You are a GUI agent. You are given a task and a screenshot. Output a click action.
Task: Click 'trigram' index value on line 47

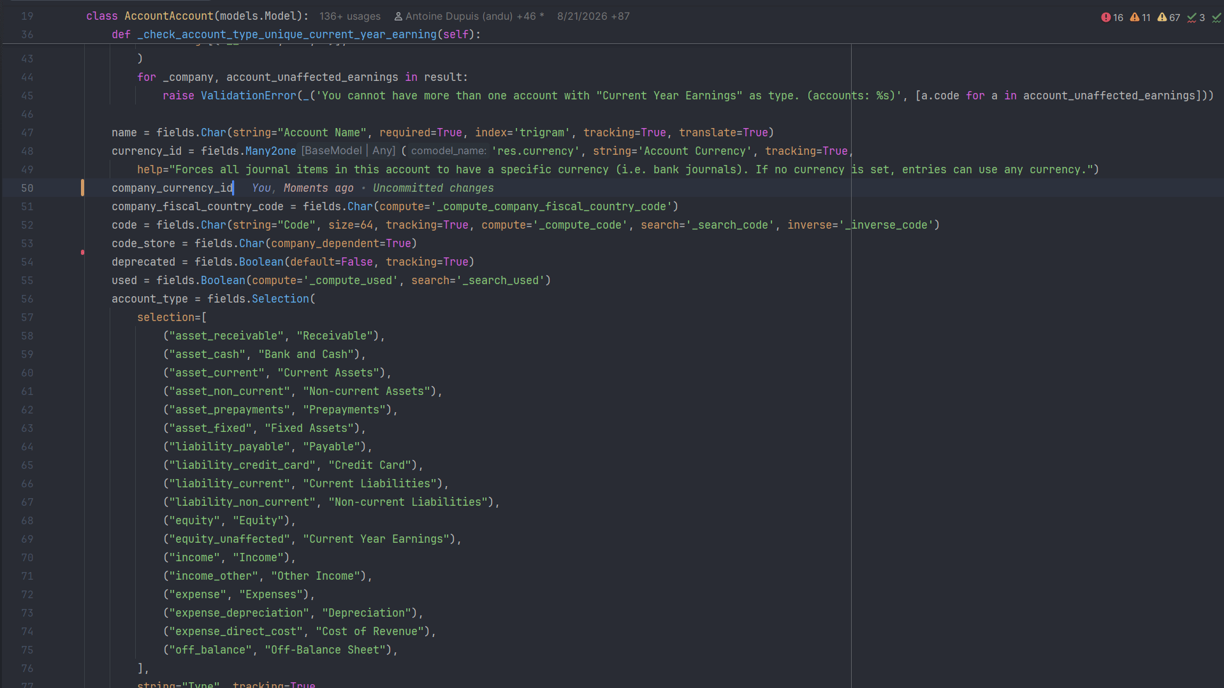[x=542, y=133]
